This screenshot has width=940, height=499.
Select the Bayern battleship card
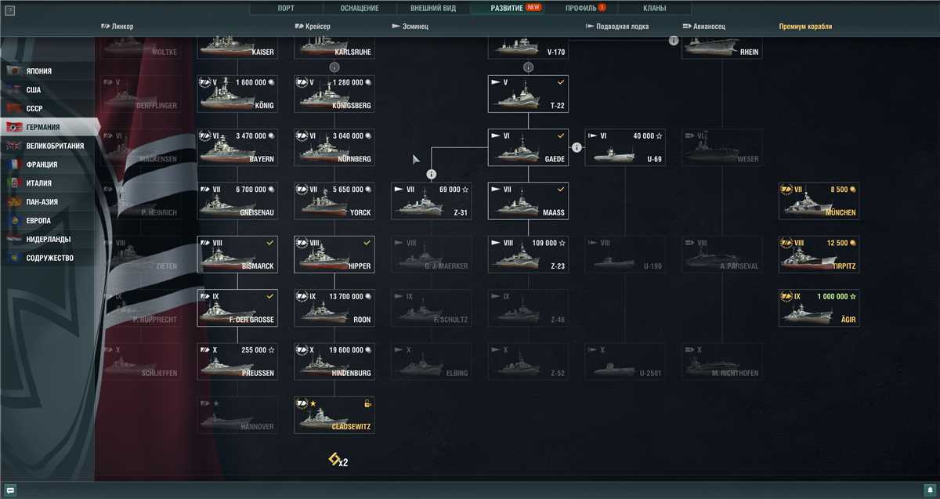click(237, 147)
